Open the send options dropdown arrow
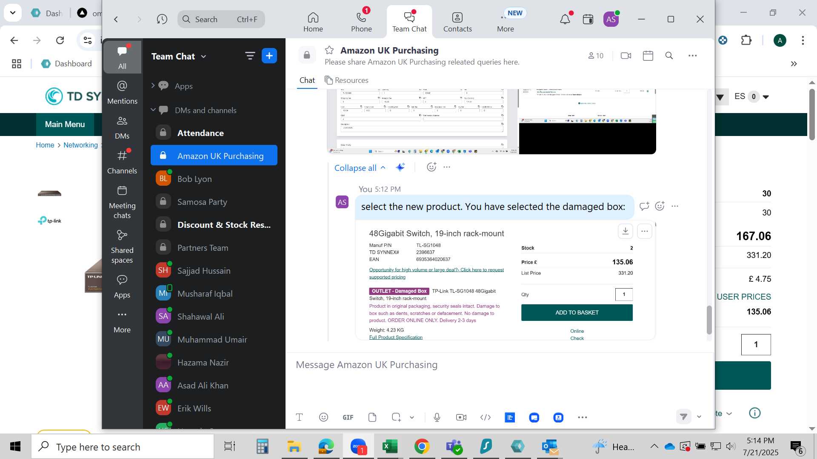This screenshot has height=459, width=817. click(699, 416)
